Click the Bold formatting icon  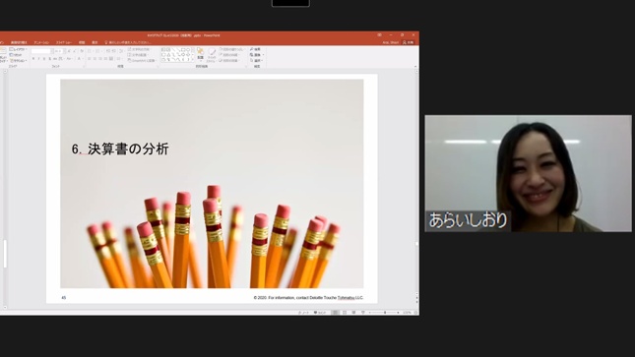pyautogui.click(x=33, y=59)
